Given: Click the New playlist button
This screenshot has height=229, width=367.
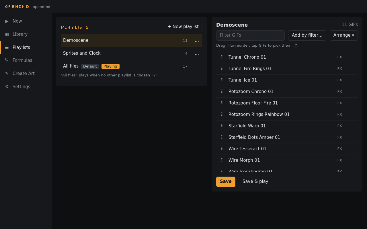Looking at the screenshot, I should [x=183, y=27].
